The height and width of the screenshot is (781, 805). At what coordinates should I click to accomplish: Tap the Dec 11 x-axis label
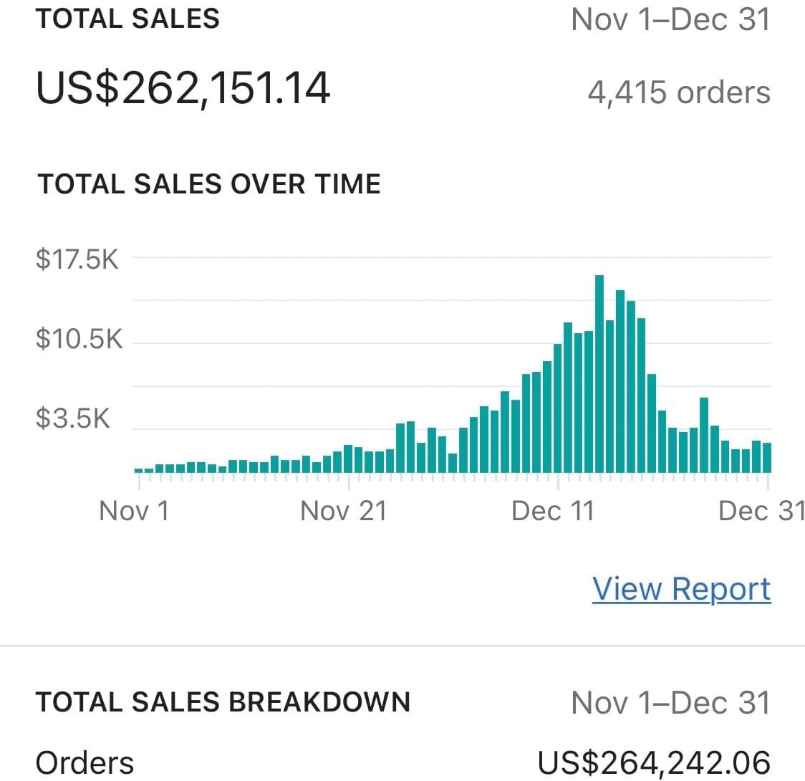(553, 512)
